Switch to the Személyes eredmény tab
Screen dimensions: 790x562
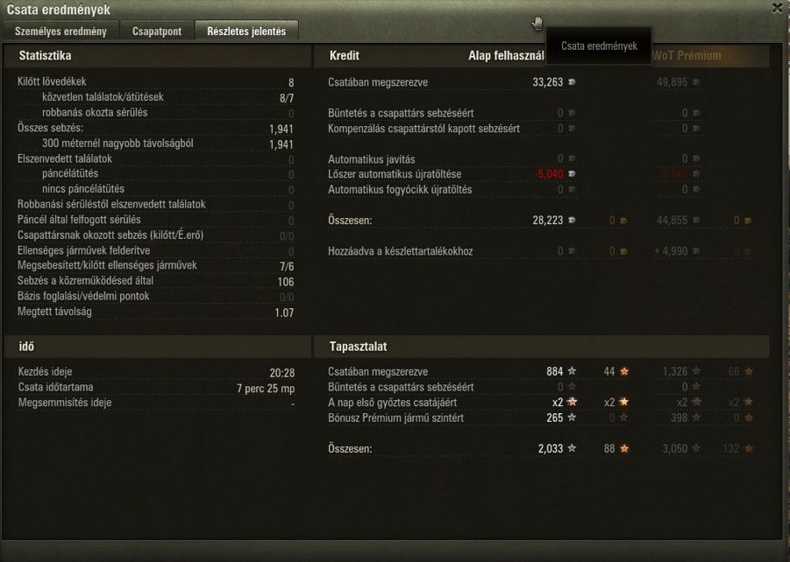coord(60,32)
